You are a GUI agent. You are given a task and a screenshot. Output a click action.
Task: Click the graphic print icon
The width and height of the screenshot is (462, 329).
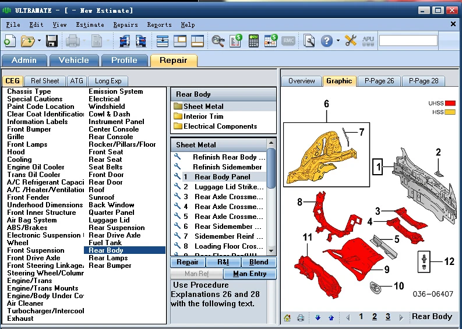tap(301, 317)
